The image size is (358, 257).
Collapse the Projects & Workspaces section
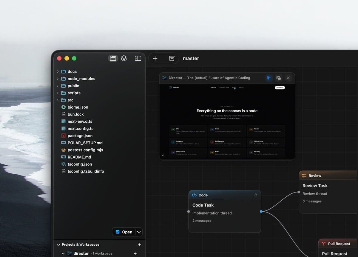[x=58, y=245]
